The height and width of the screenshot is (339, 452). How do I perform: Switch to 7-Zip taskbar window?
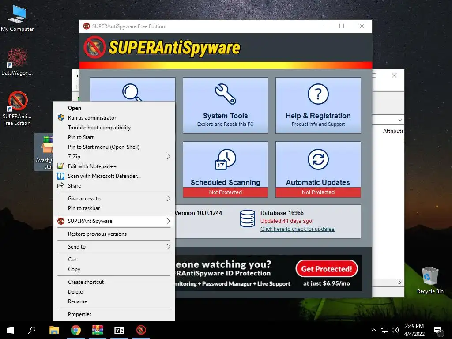point(119,330)
